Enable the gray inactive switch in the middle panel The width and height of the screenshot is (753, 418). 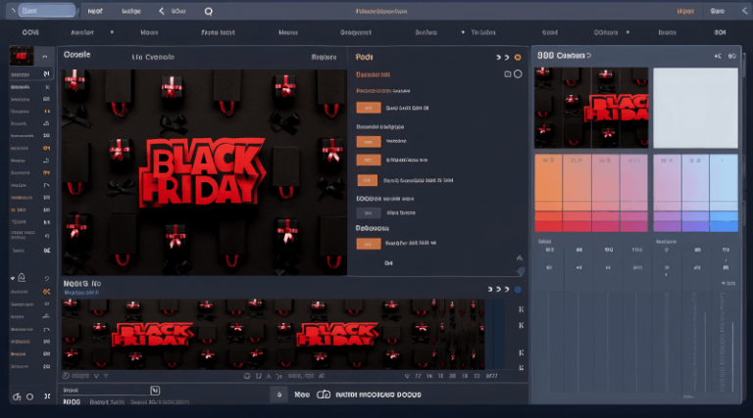tap(369, 212)
